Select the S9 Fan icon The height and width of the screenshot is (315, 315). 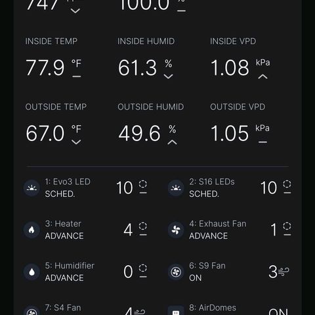[x=176, y=272]
